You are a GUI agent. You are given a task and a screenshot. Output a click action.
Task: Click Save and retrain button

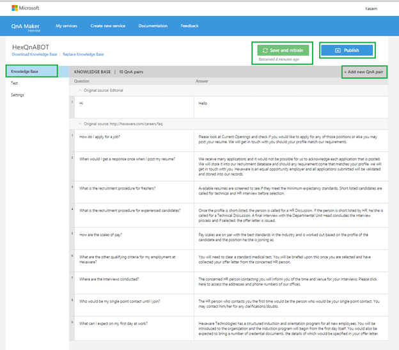pos(283,50)
